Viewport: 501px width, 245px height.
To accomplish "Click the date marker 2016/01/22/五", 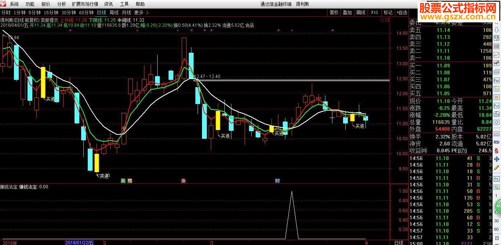I will point(80,242).
